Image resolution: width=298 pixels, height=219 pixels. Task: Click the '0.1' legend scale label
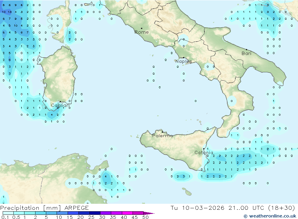[x=5, y=217]
